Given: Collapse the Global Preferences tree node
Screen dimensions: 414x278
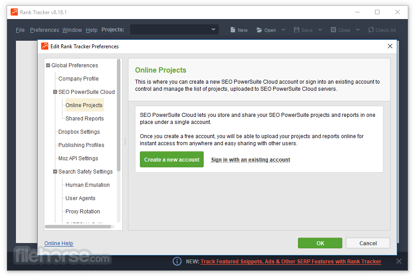Looking at the screenshot, I should (x=48, y=65).
